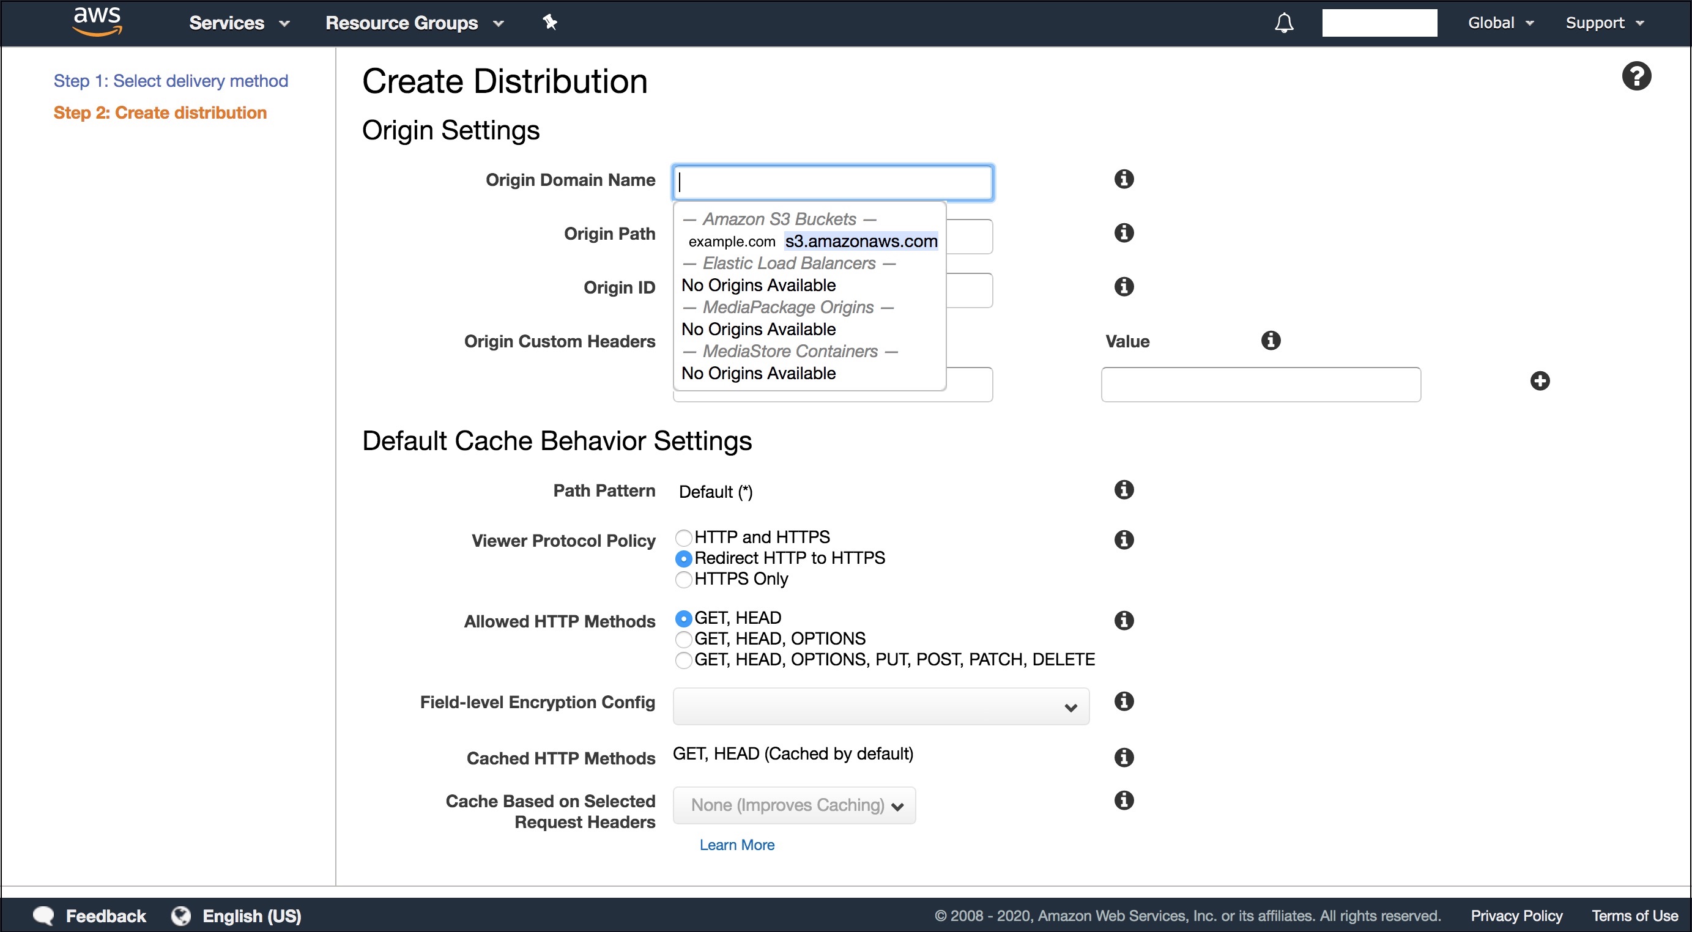Click the Feedback button text
This screenshot has height=932, width=1692.
[x=106, y=915]
